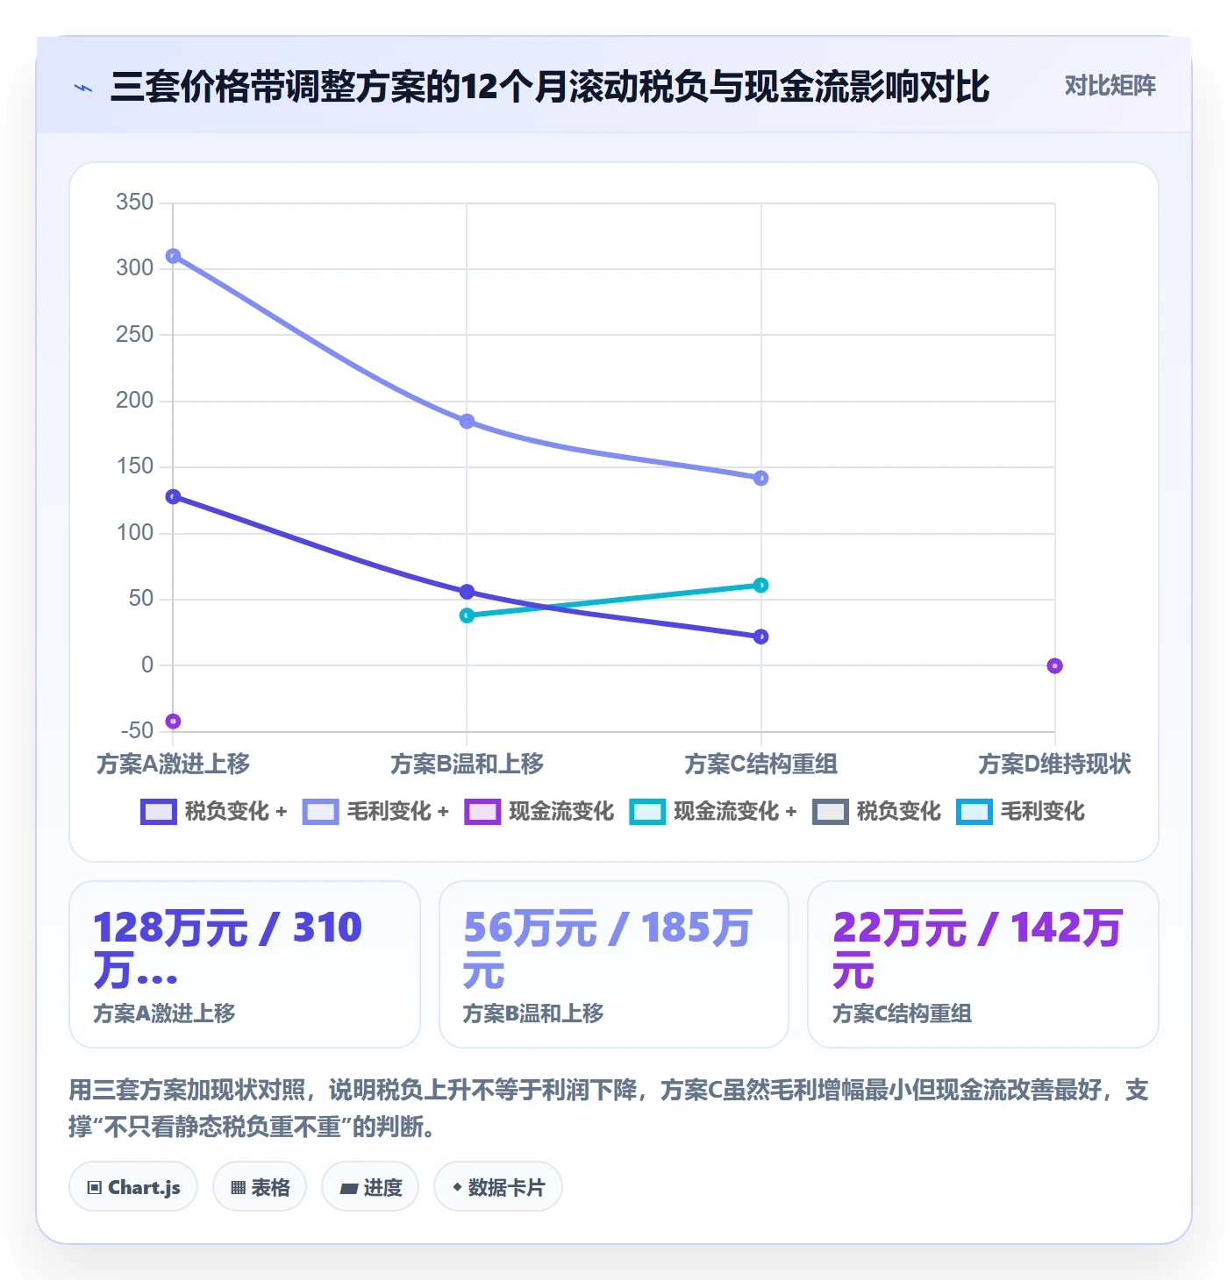This screenshot has height=1280, width=1228.
Task: Click the 方案D维持现状 x-axis label
Action: pyautogui.click(x=1054, y=764)
